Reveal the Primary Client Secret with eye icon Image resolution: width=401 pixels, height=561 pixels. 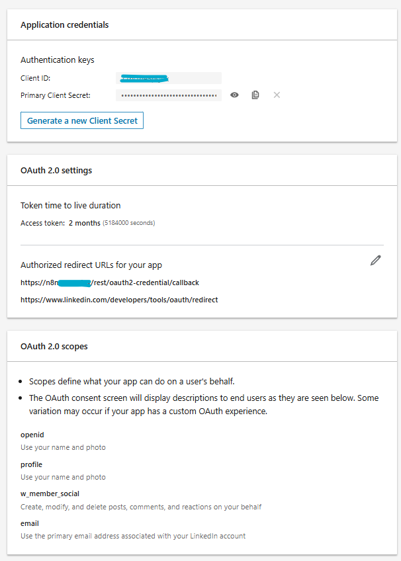pos(234,95)
